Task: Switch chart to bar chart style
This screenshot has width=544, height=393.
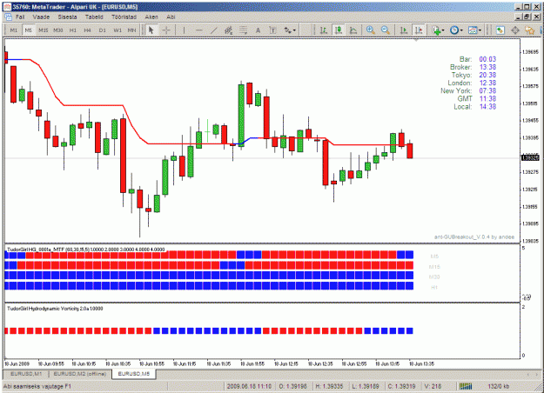Action: 324,30
